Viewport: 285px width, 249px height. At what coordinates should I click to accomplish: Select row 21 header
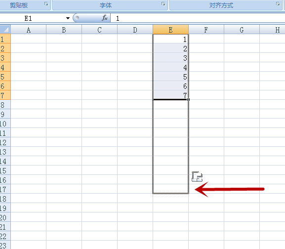(5, 227)
